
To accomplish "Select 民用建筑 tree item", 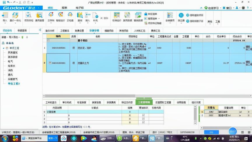I will tap(13, 53).
